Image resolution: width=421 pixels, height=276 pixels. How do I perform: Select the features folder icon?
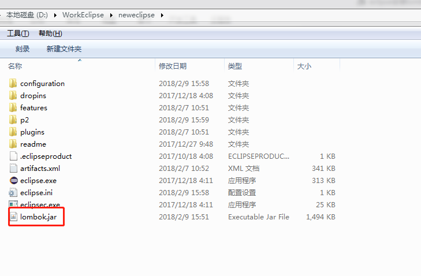(13, 107)
